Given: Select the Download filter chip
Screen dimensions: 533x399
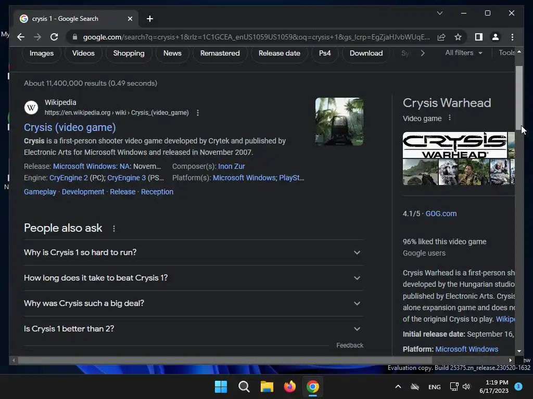Looking at the screenshot, I should click(x=366, y=54).
